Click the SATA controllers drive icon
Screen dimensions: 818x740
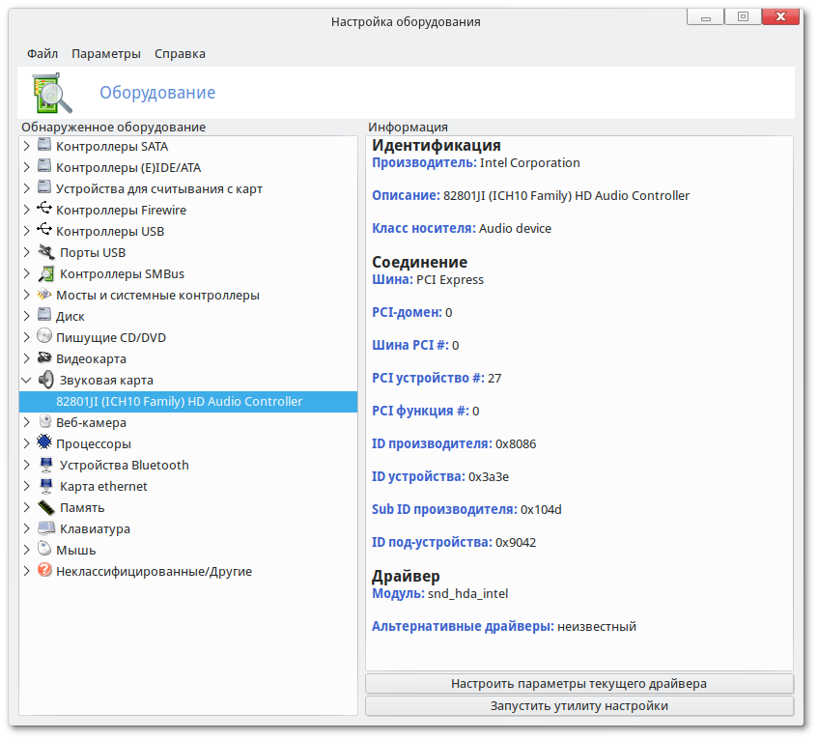tap(44, 145)
